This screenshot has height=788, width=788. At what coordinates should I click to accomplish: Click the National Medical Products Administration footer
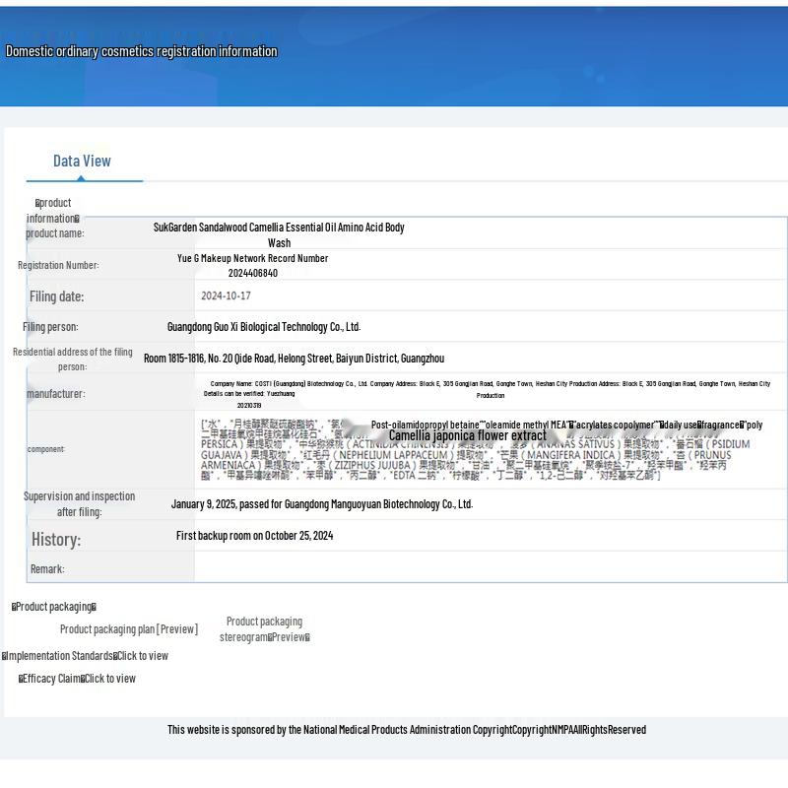(406, 730)
